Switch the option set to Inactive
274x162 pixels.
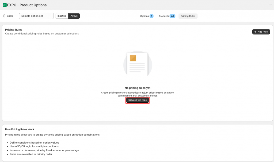[62, 16]
